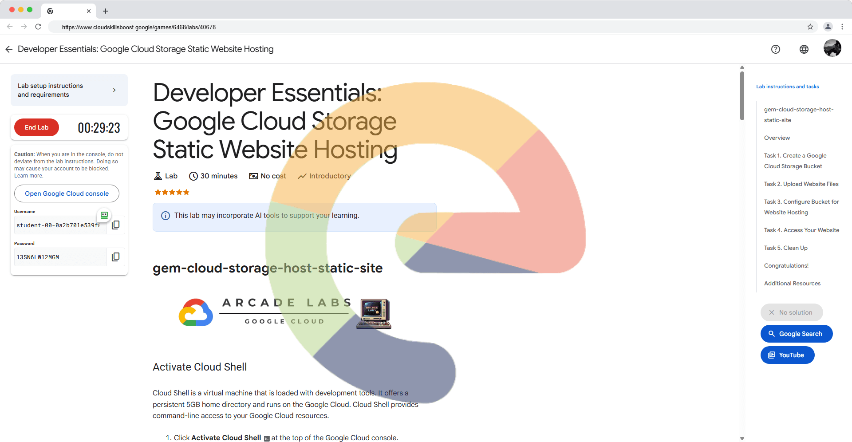Expand Lab setup instructions and requirements
852x442 pixels.
(69, 90)
